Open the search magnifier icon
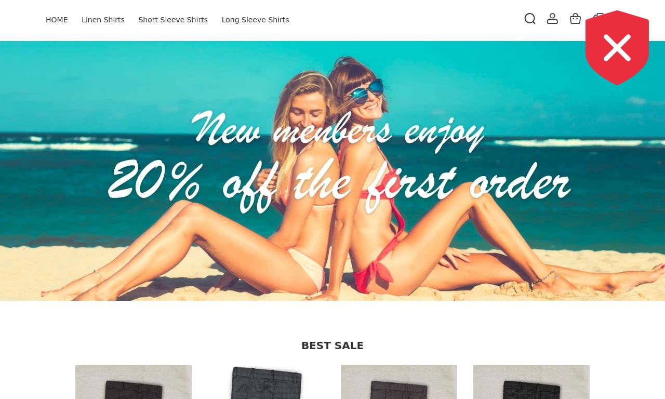 (x=529, y=19)
